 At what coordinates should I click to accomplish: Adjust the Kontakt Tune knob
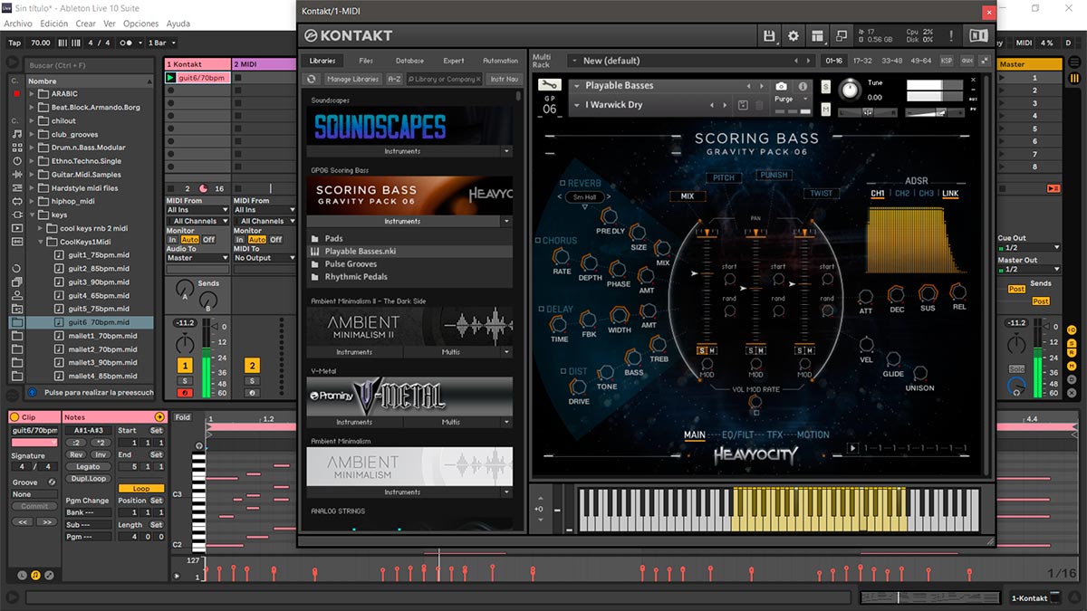coord(850,89)
